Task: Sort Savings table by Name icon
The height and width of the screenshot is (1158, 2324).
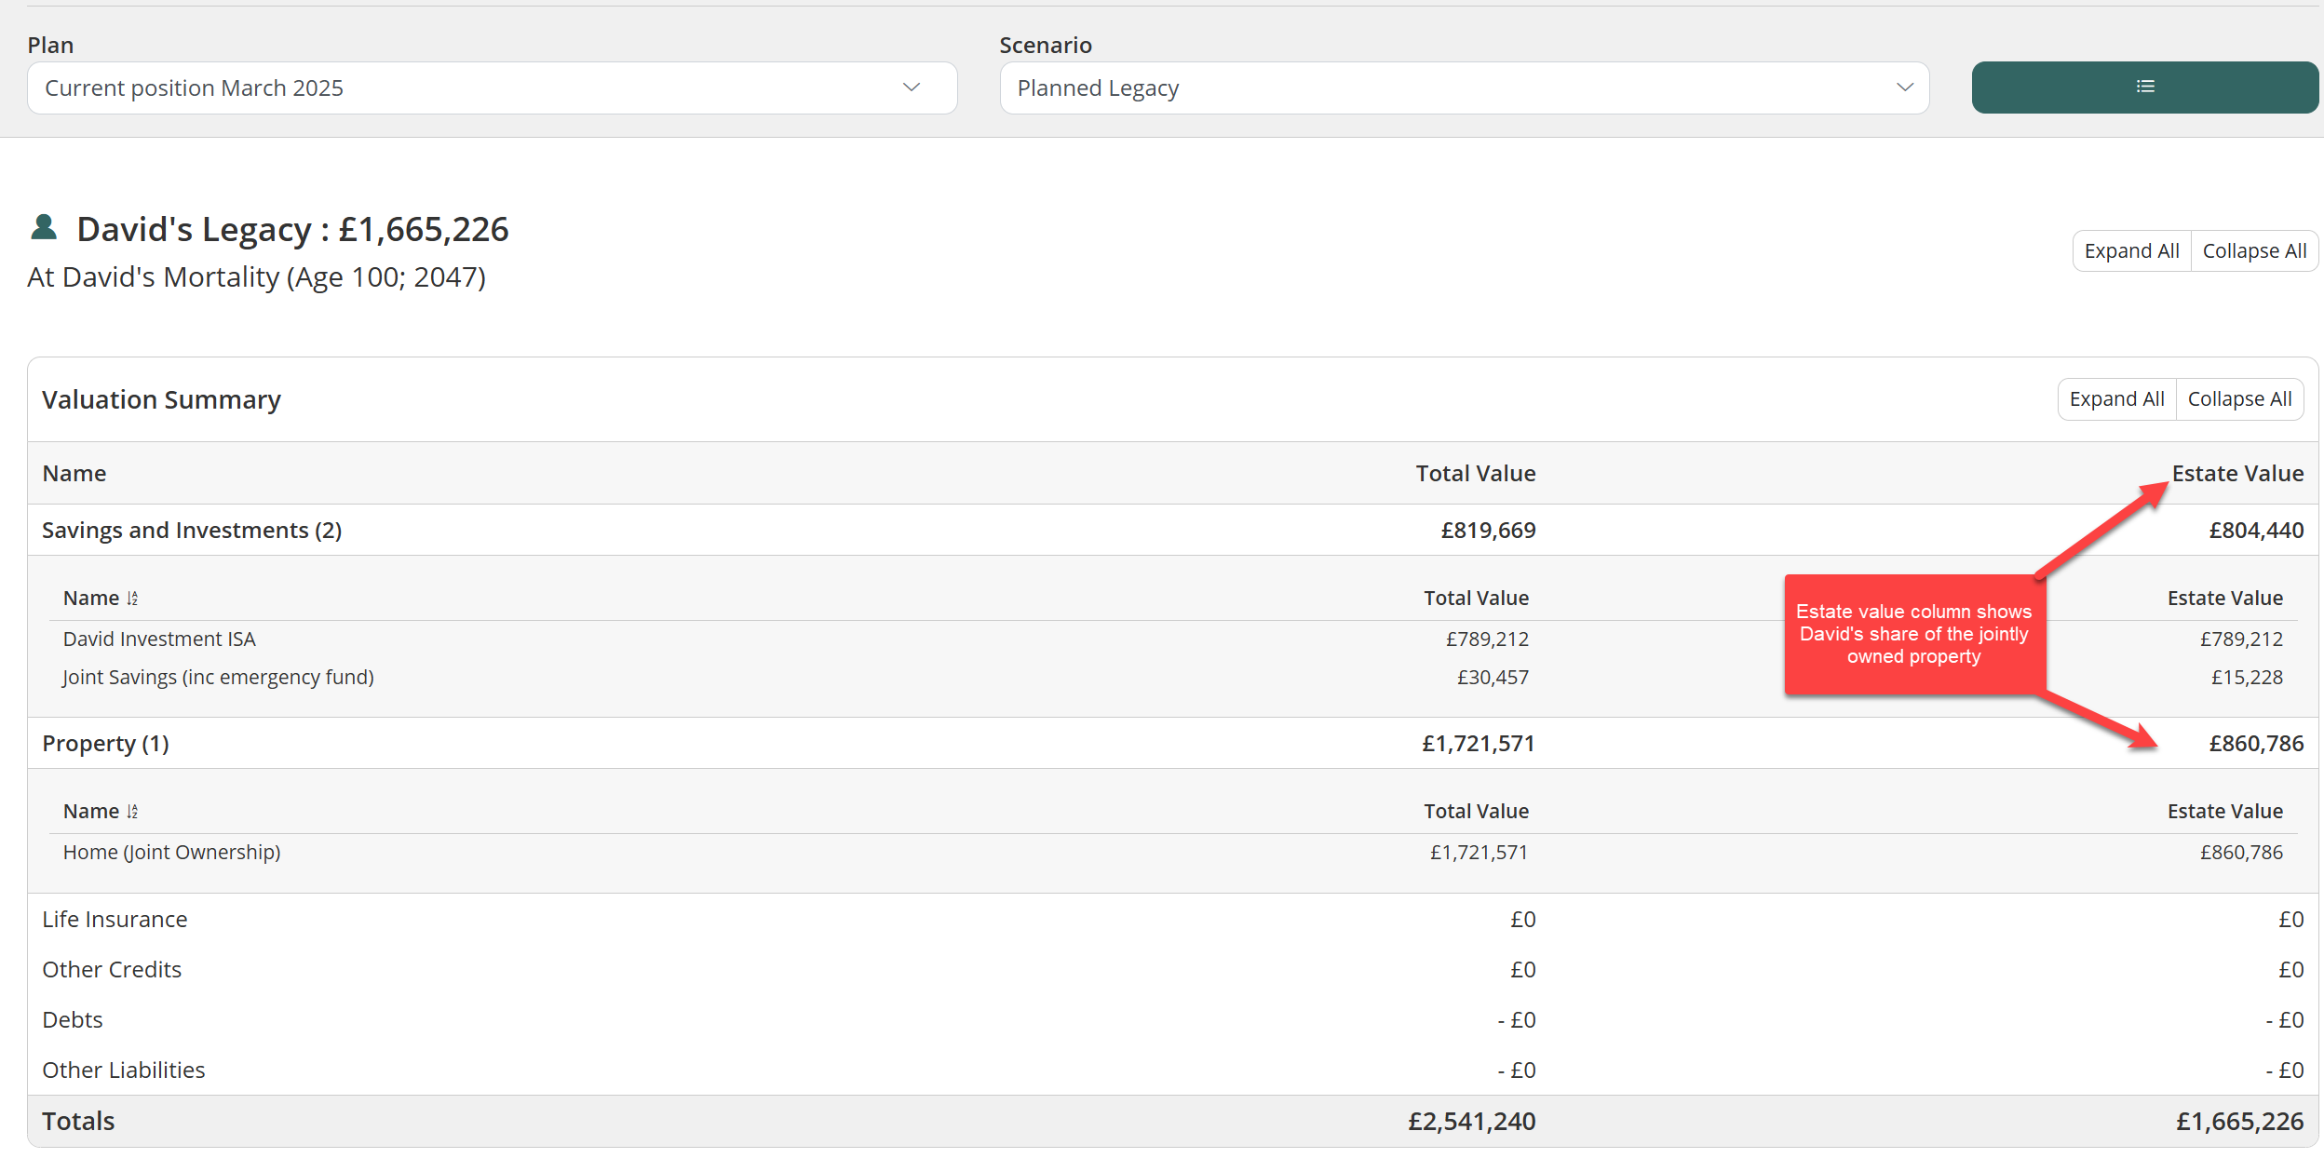Action: pyautogui.click(x=132, y=599)
